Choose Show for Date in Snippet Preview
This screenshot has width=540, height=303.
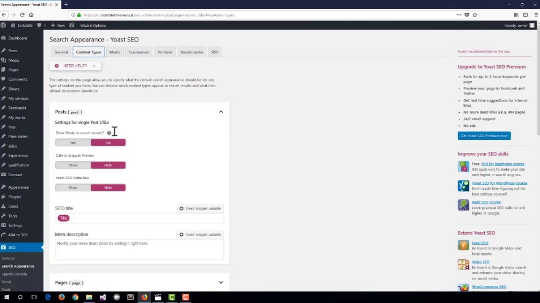[x=73, y=165]
